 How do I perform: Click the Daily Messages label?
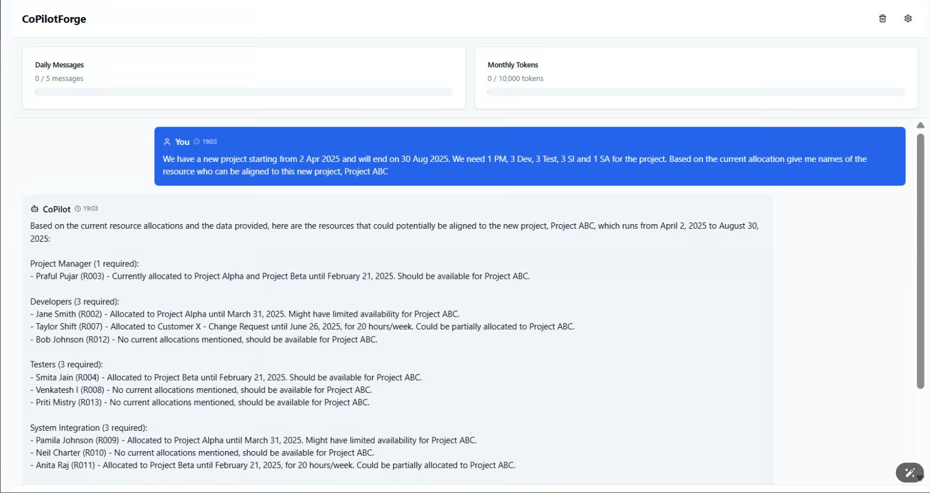pyautogui.click(x=59, y=65)
